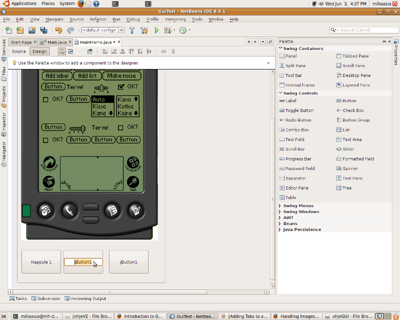
Task: Build the main project with hammer icon
Action: 132,30
